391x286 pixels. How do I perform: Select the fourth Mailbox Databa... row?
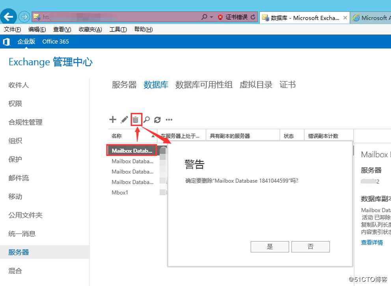point(132,182)
